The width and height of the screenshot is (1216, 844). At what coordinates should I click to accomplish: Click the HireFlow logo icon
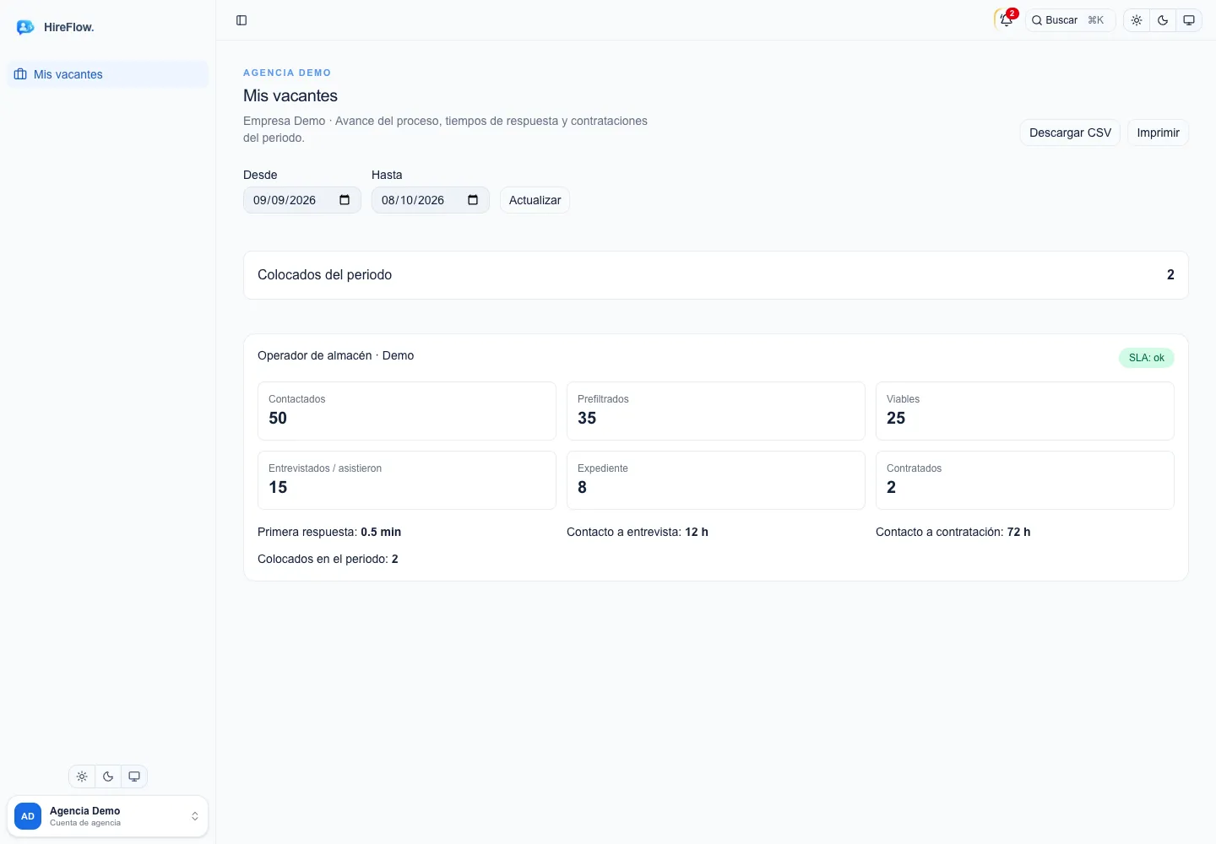coord(25,27)
